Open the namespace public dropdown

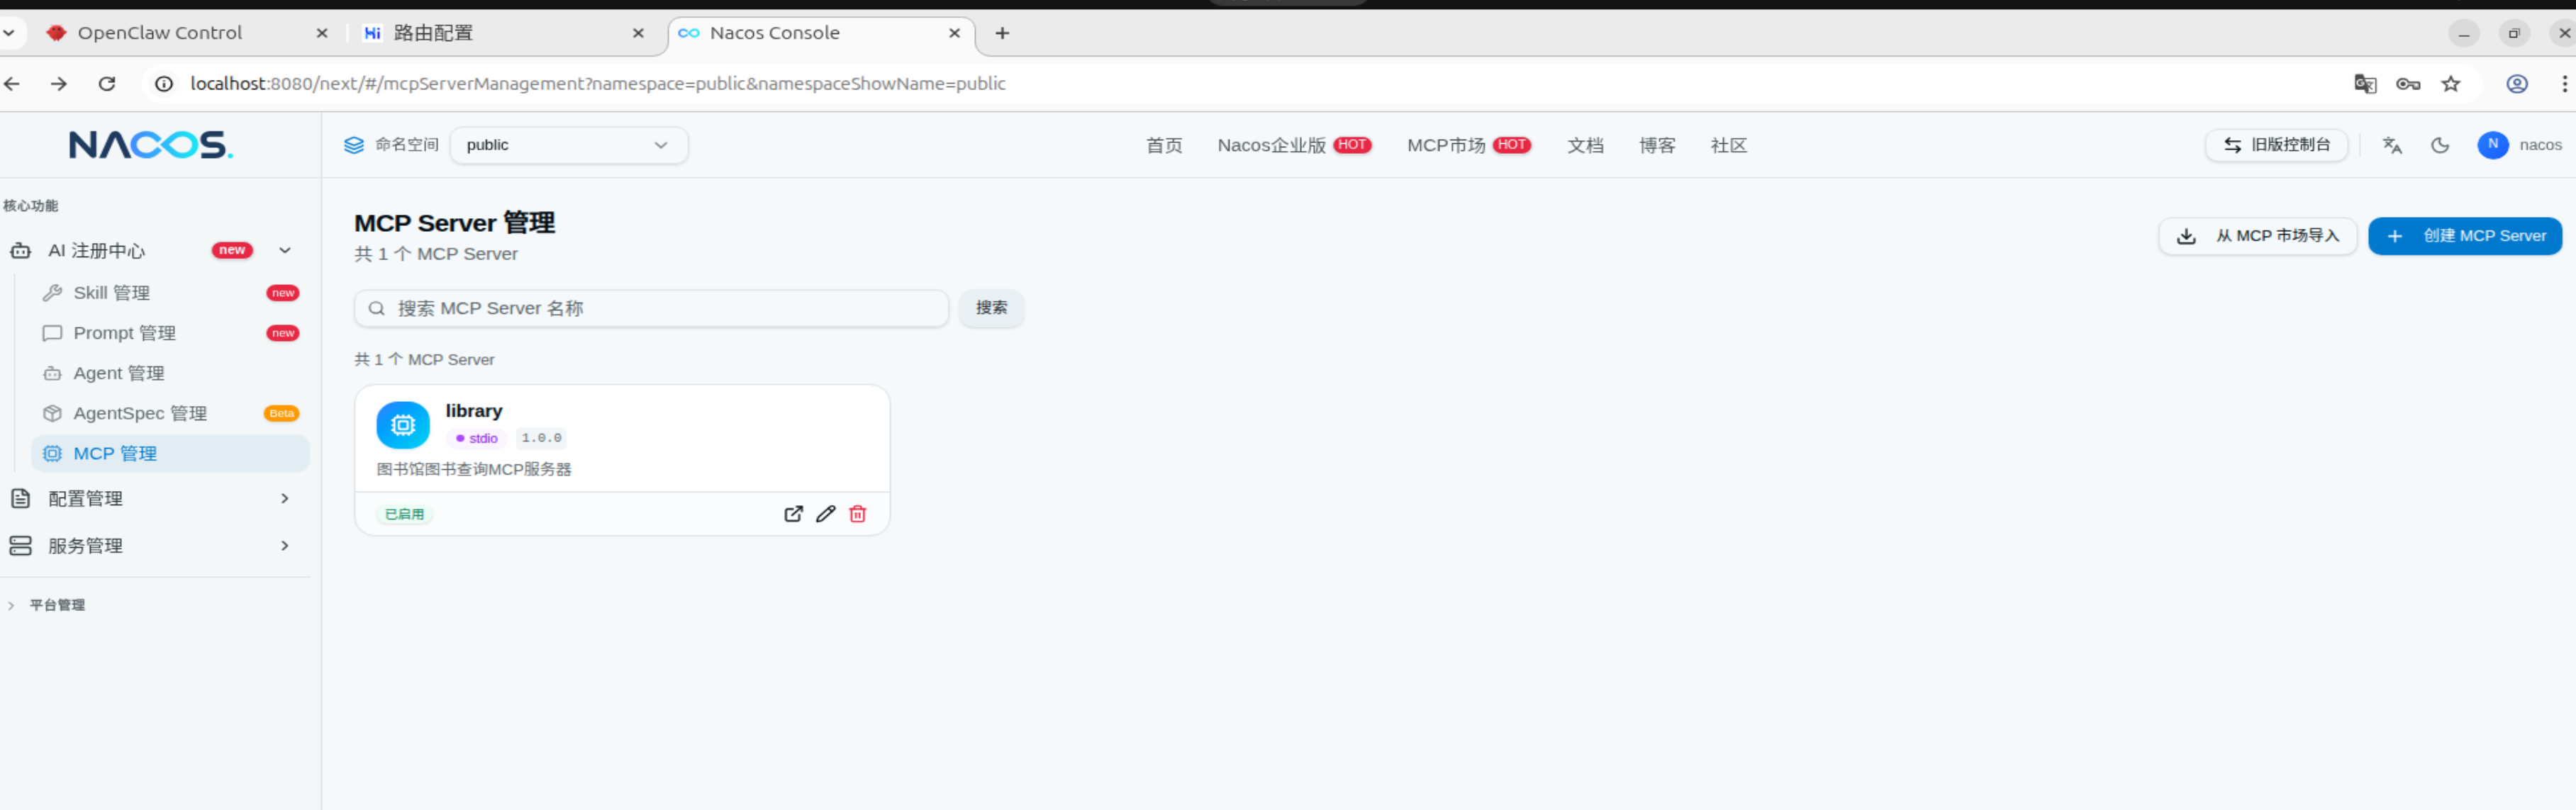(x=568, y=145)
